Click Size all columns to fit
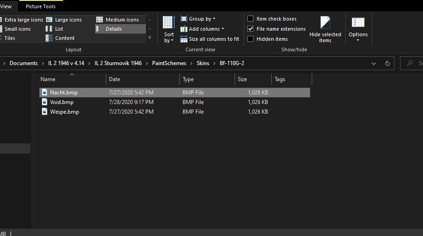The width and height of the screenshot is (423, 236). click(x=210, y=39)
